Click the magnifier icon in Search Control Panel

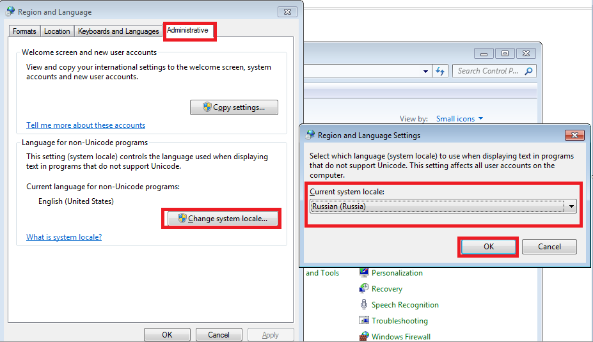click(528, 71)
